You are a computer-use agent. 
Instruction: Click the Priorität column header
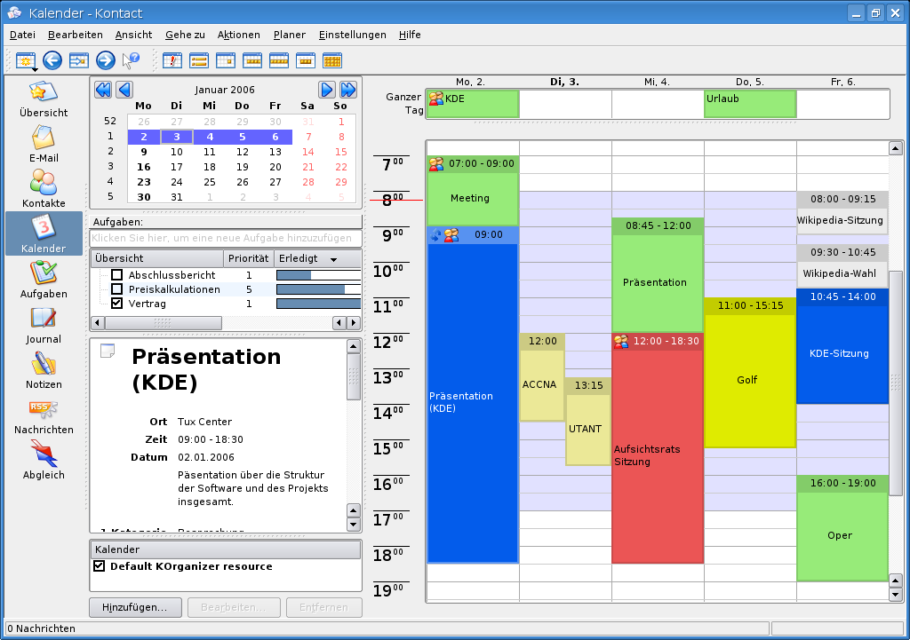pyautogui.click(x=249, y=258)
